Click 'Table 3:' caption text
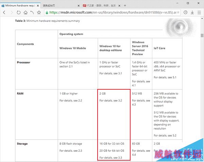The height and width of the screenshot is (162, 204). coord(20,21)
